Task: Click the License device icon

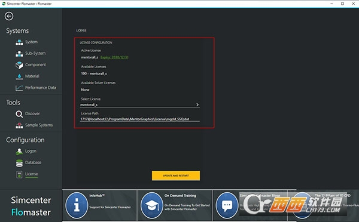Action: 19,174
